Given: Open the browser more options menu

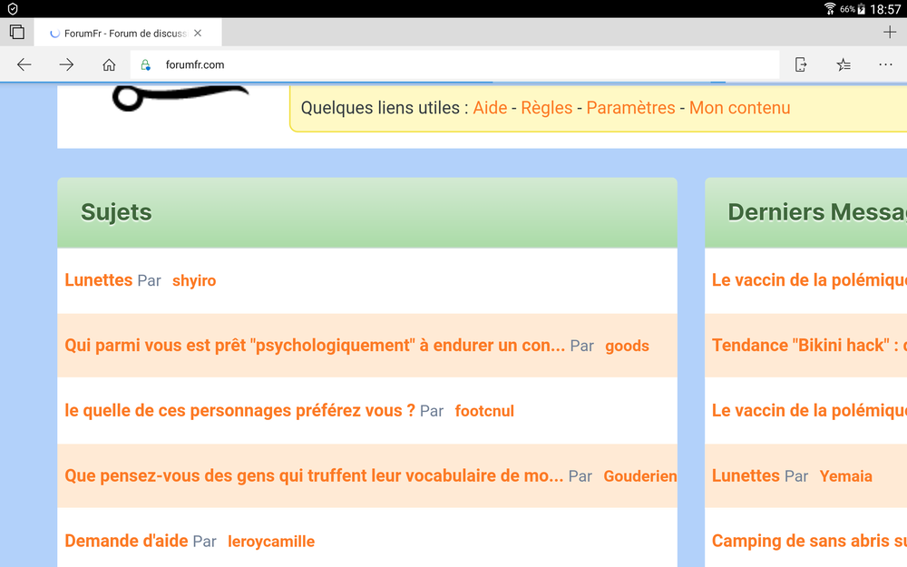Looking at the screenshot, I should (885, 64).
